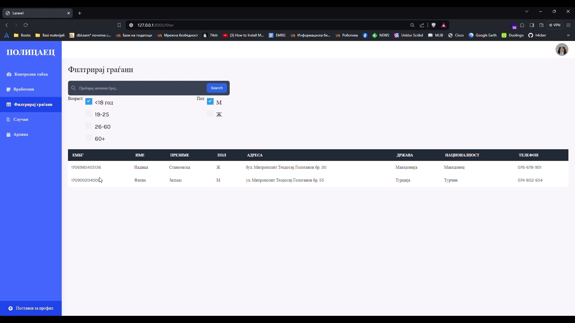This screenshot has height=323, width=575.
Task: Select Филтрирај граѓани sidebar menu item
Action: click(x=33, y=104)
